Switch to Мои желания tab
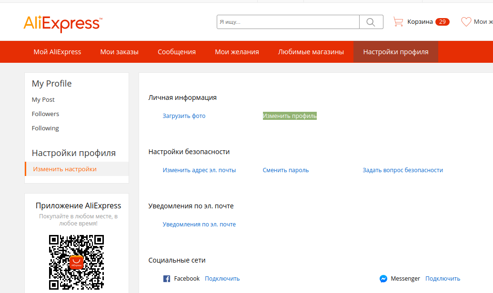Screen dimensions: 493x293 coord(237,52)
